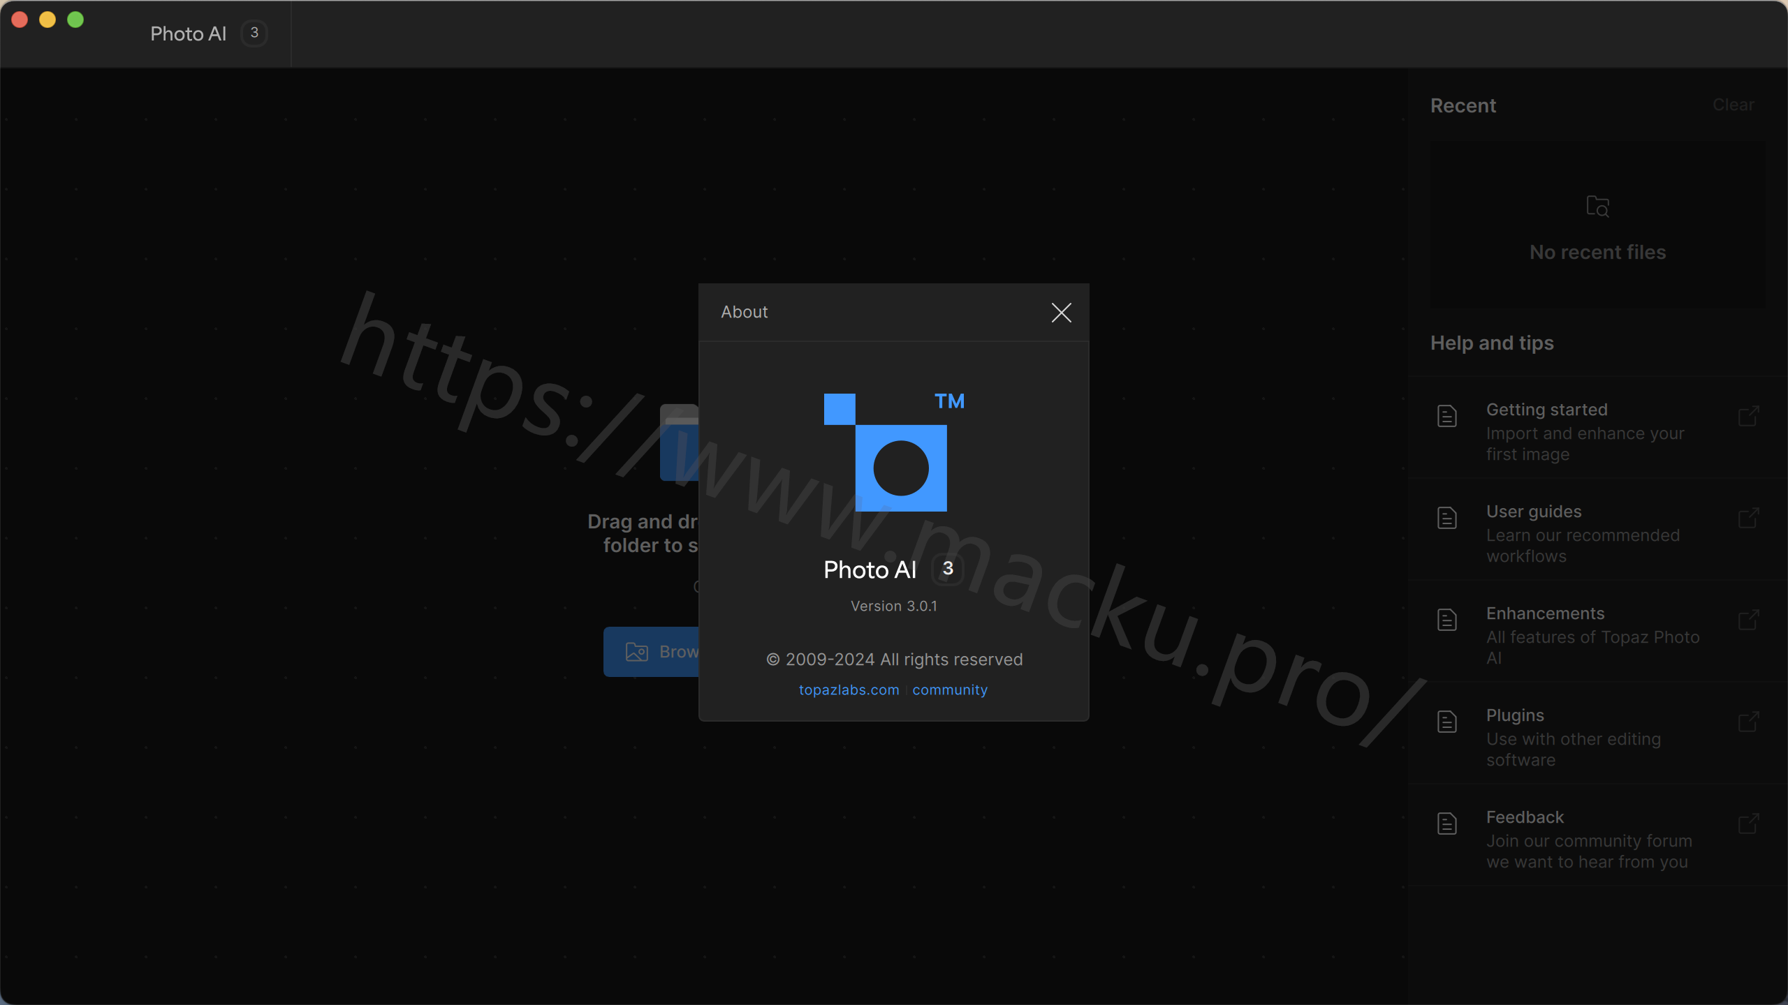Close the About dialog
Image resolution: width=1788 pixels, height=1005 pixels.
1061,313
